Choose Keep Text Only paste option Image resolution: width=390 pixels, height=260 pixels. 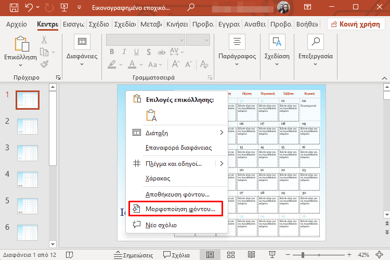(x=151, y=115)
